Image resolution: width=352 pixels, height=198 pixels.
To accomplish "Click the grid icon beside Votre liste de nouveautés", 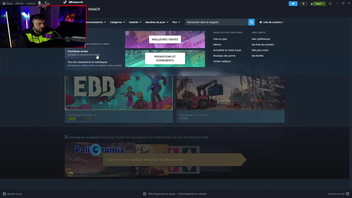I will [x=66, y=137].
